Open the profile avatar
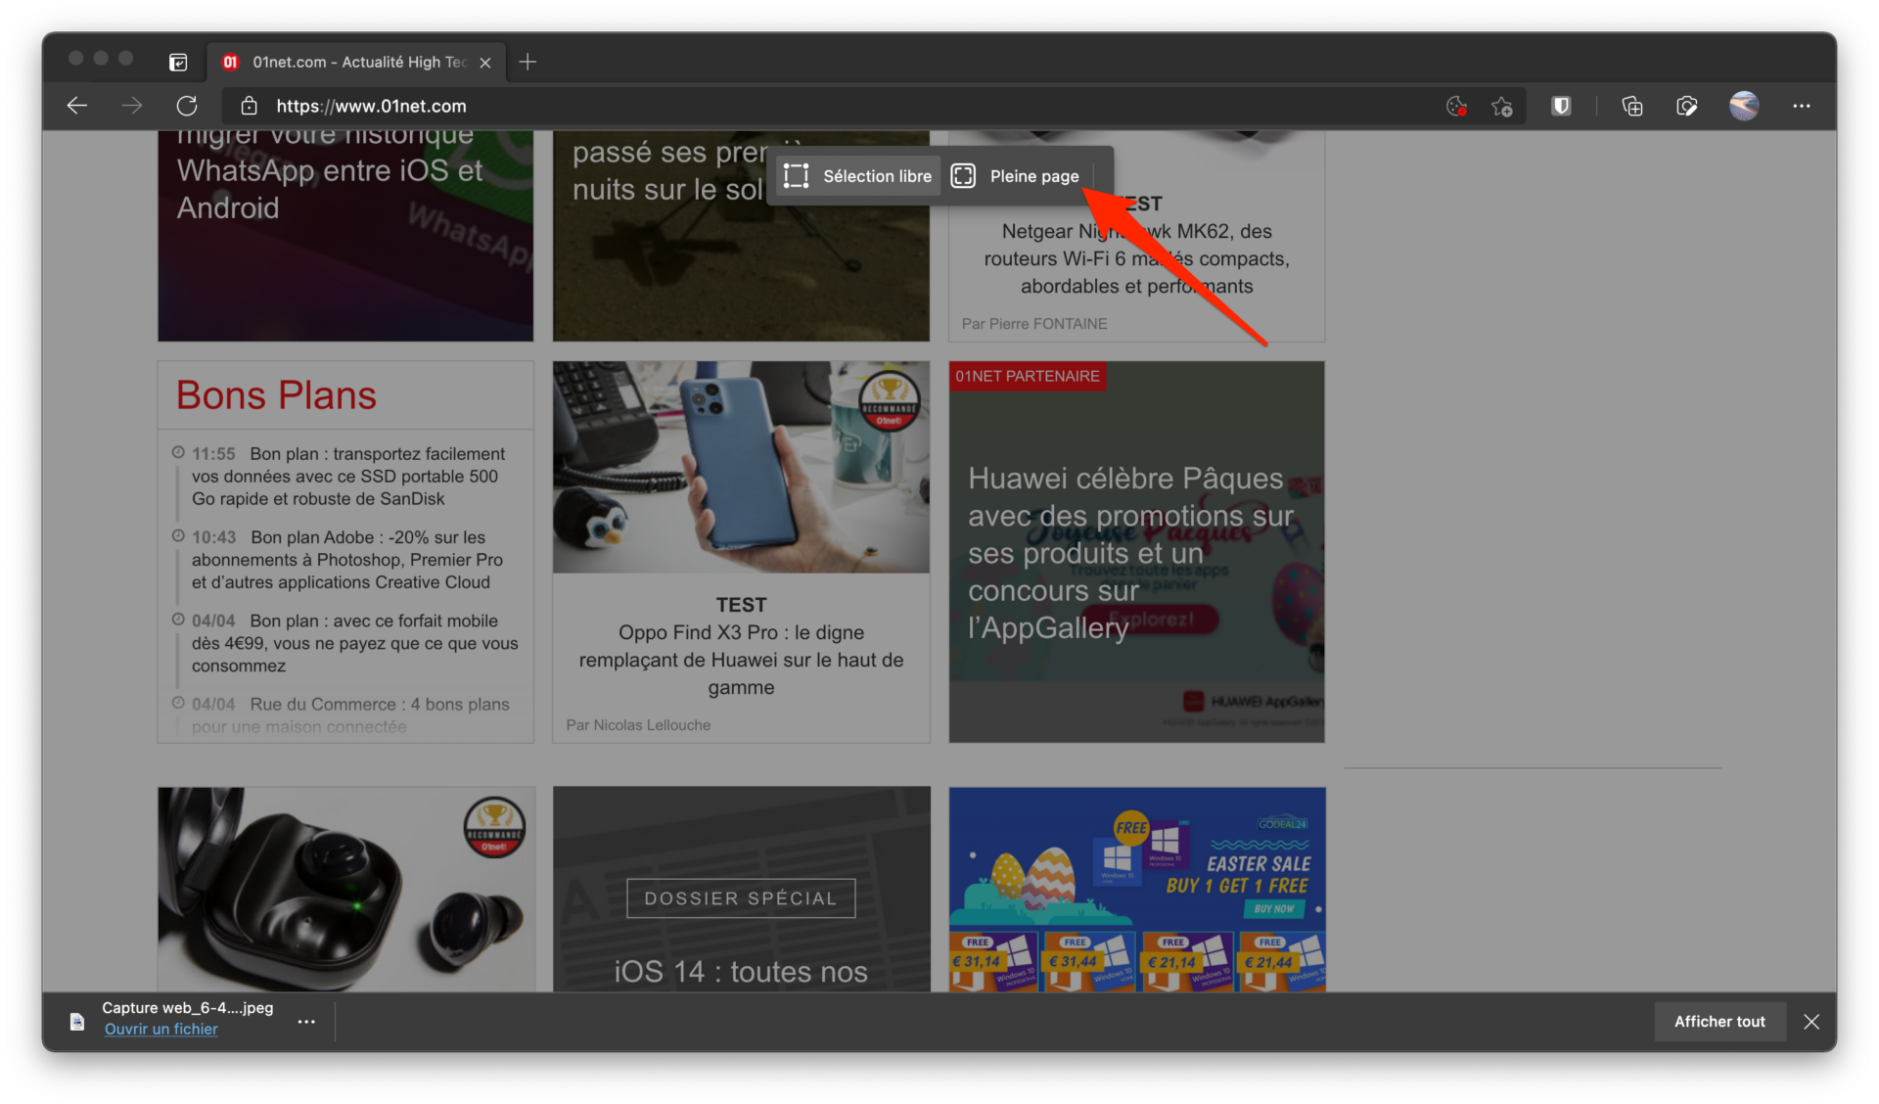Viewport: 1879px width, 1104px height. tap(1744, 106)
